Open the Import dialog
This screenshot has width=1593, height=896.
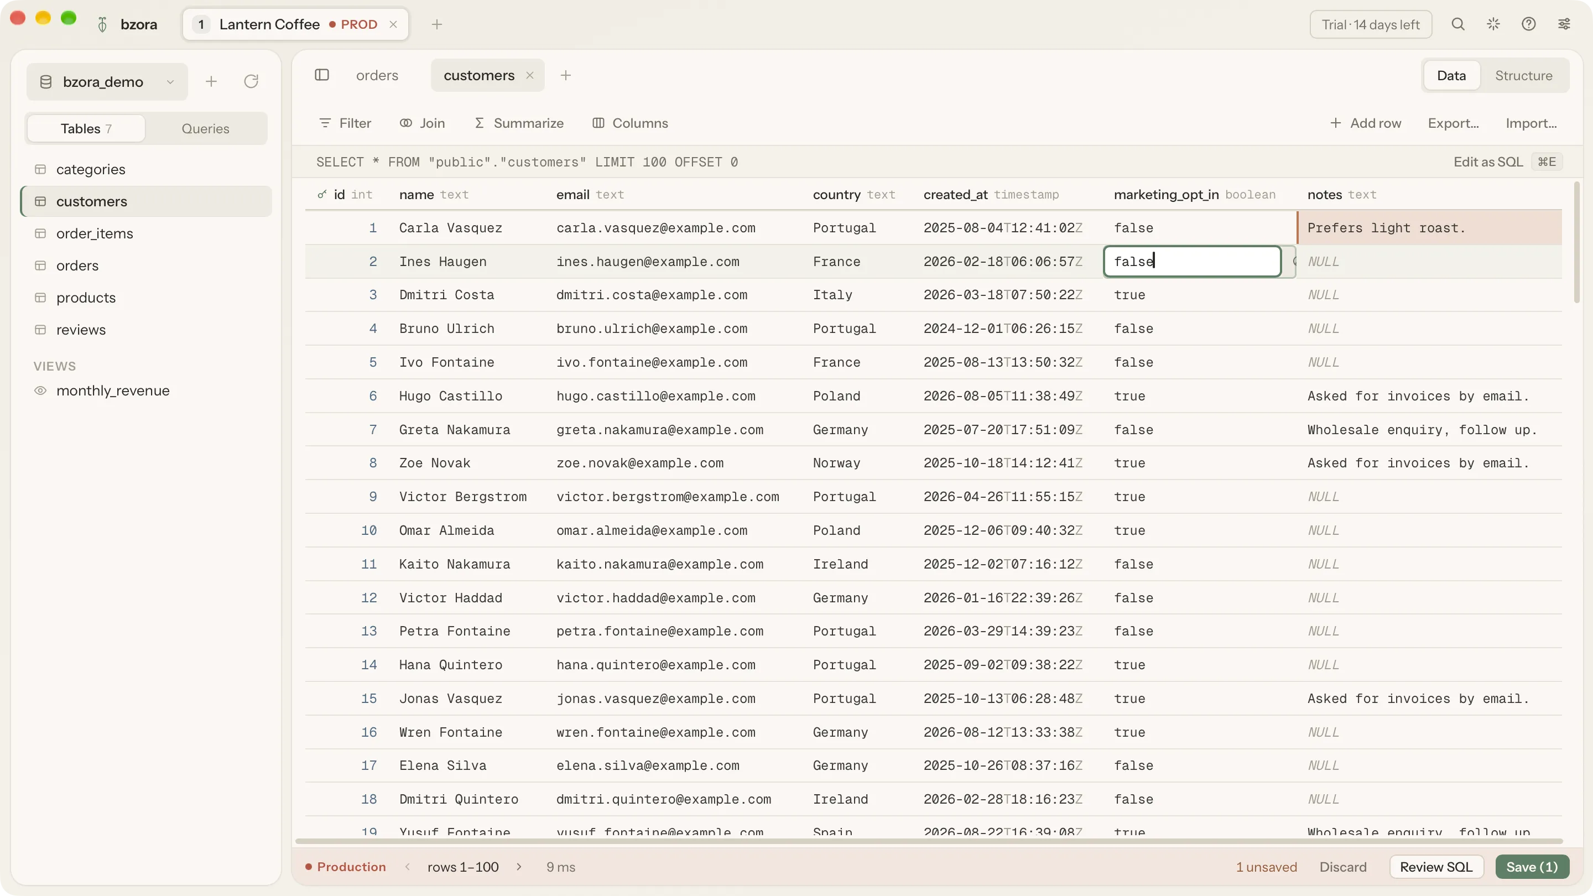point(1530,123)
